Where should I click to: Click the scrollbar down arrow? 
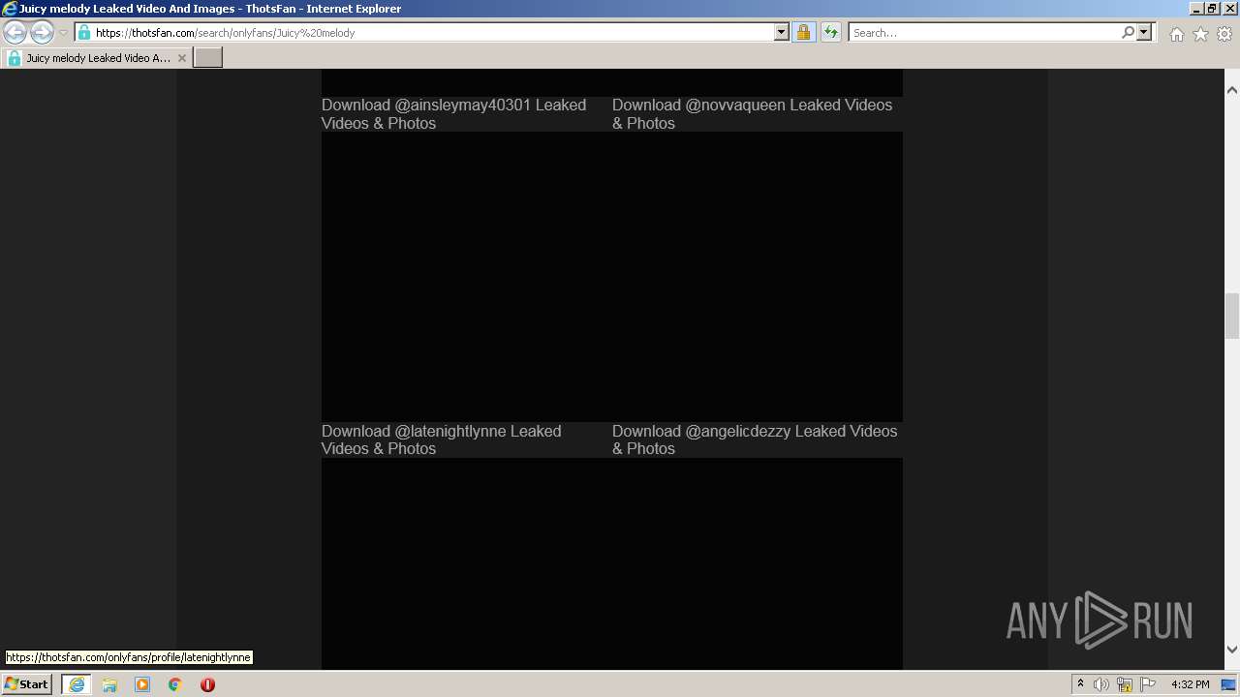pyautogui.click(x=1232, y=650)
